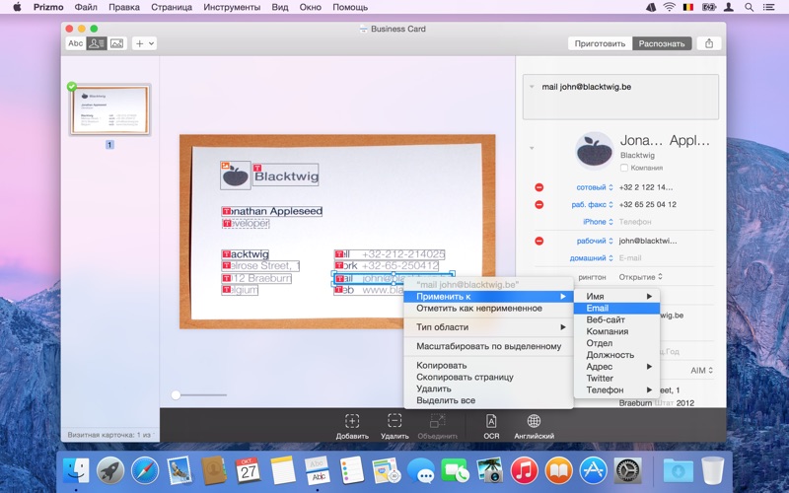Screen dimensions: 789x493
Task: Open App Store from the Dock
Action: coord(594,471)
